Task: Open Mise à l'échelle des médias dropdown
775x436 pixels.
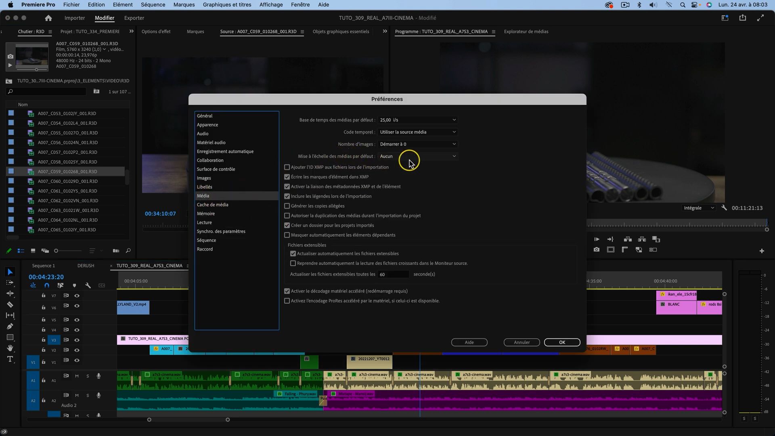Action: (418, 156)
